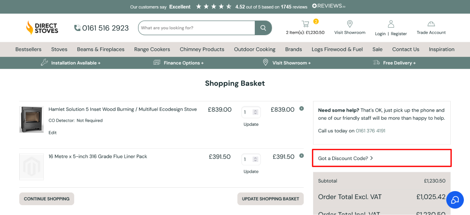Click the magnifier search button
This screenshot has height=215, width=470.
click(x=263, y=28)
